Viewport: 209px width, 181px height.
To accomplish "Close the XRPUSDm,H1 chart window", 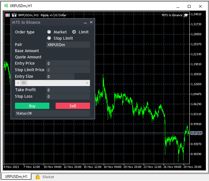I will 200,6.
